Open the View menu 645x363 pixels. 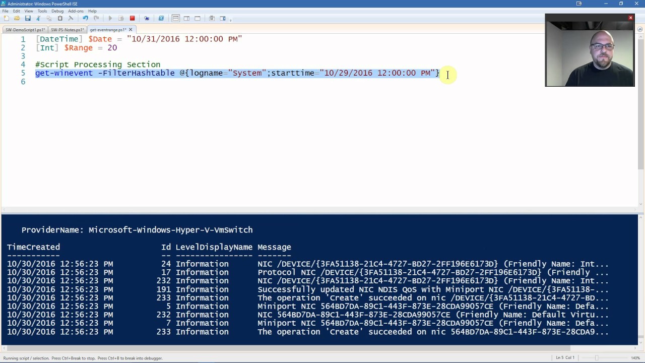[29, 11]
